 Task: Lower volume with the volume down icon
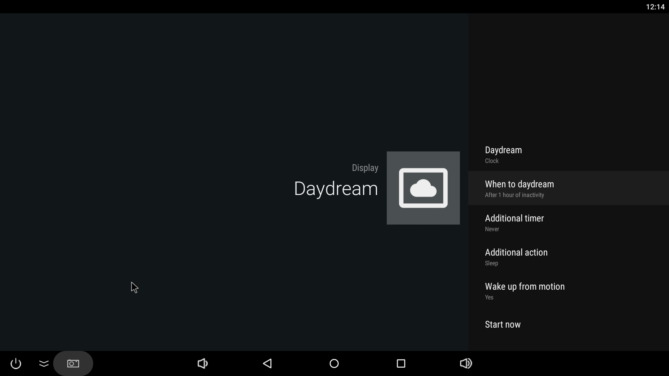(203, 363)
